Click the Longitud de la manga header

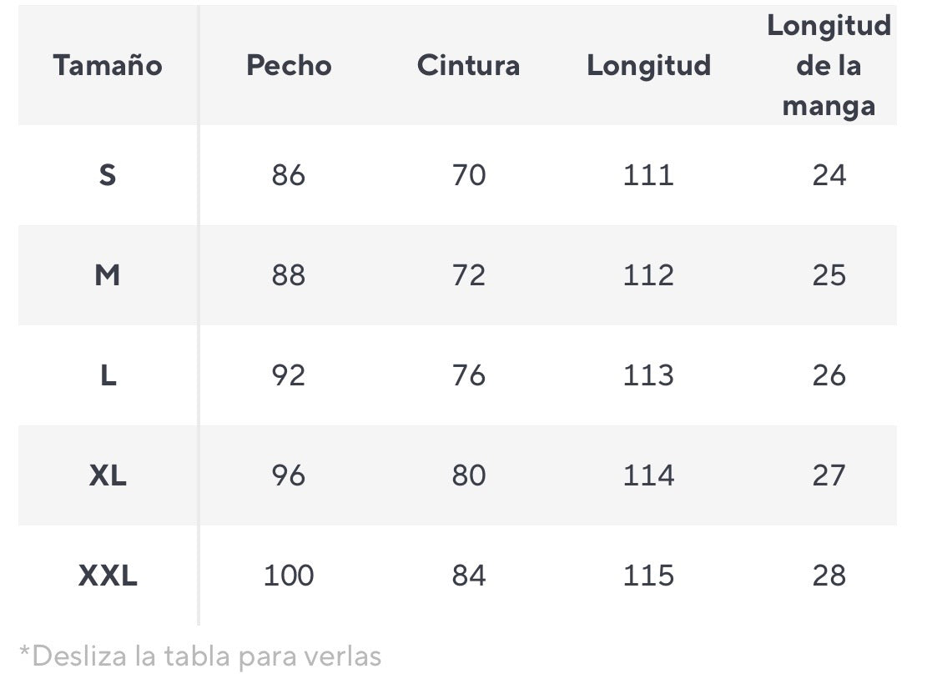829,65
